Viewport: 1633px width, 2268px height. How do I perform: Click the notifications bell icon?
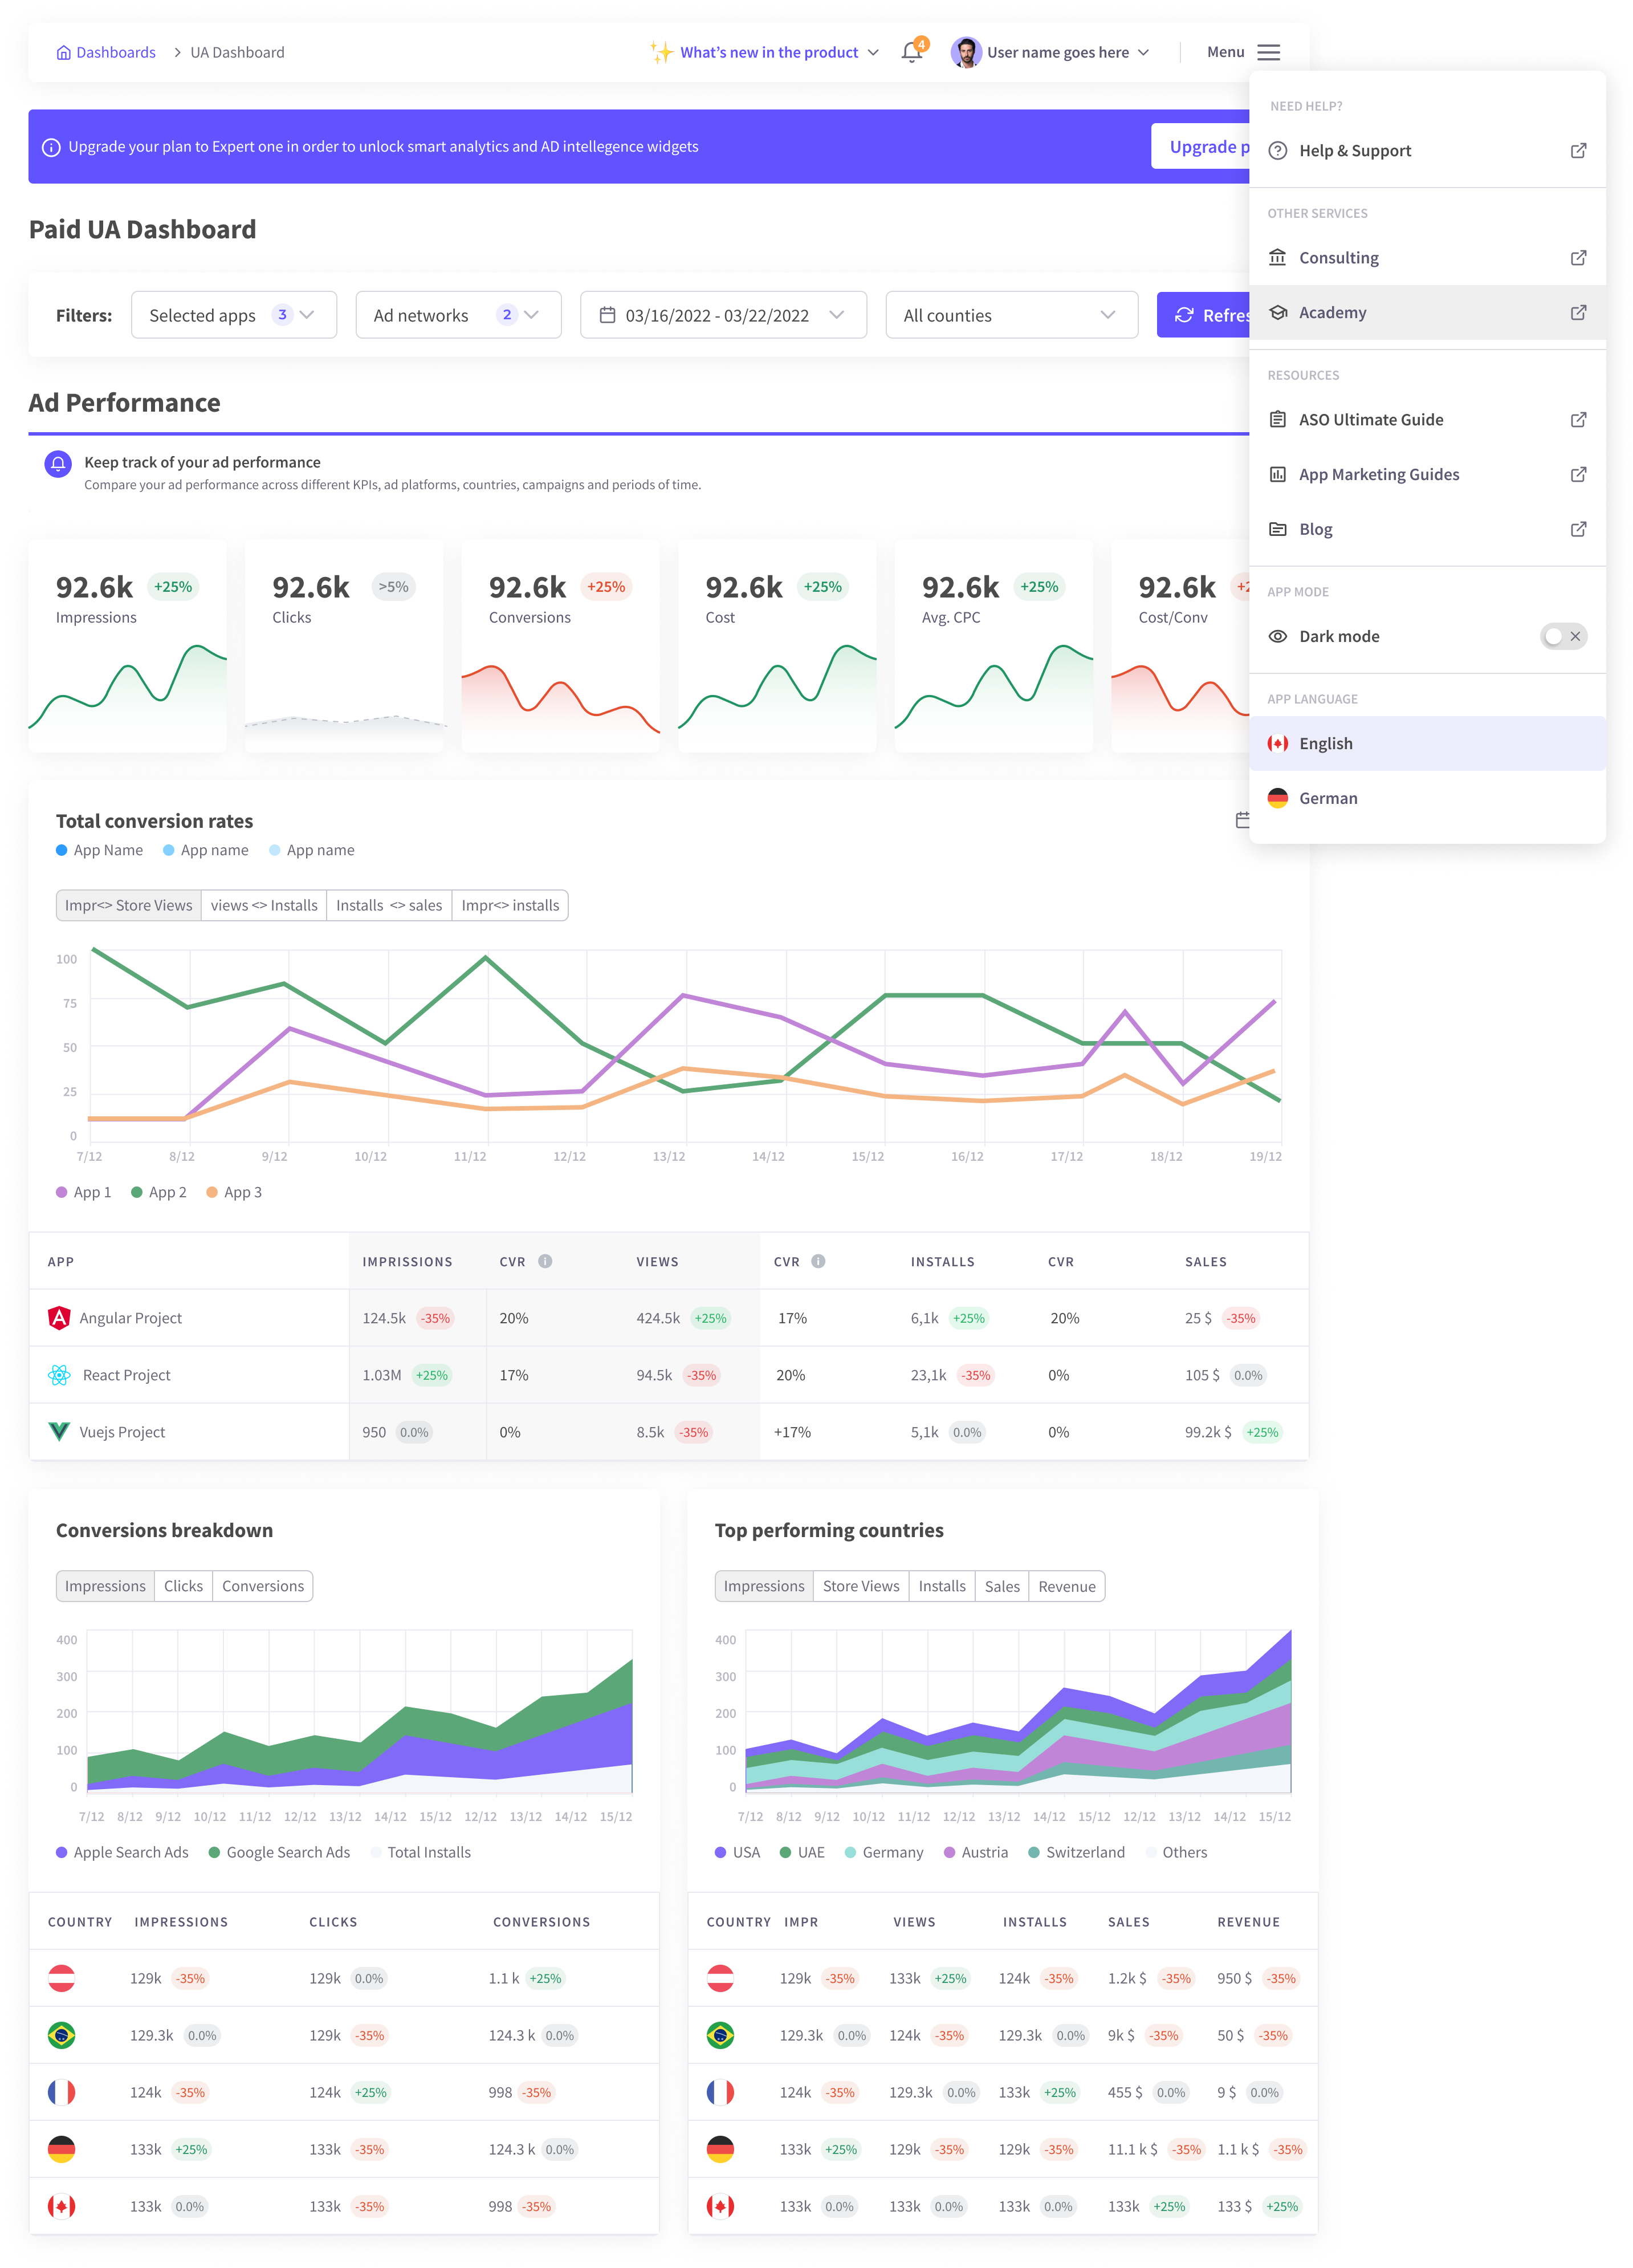pos(911,52)
